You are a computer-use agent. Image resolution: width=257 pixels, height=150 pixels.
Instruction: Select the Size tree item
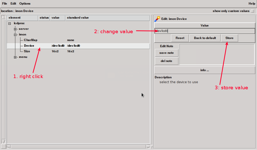27,52
